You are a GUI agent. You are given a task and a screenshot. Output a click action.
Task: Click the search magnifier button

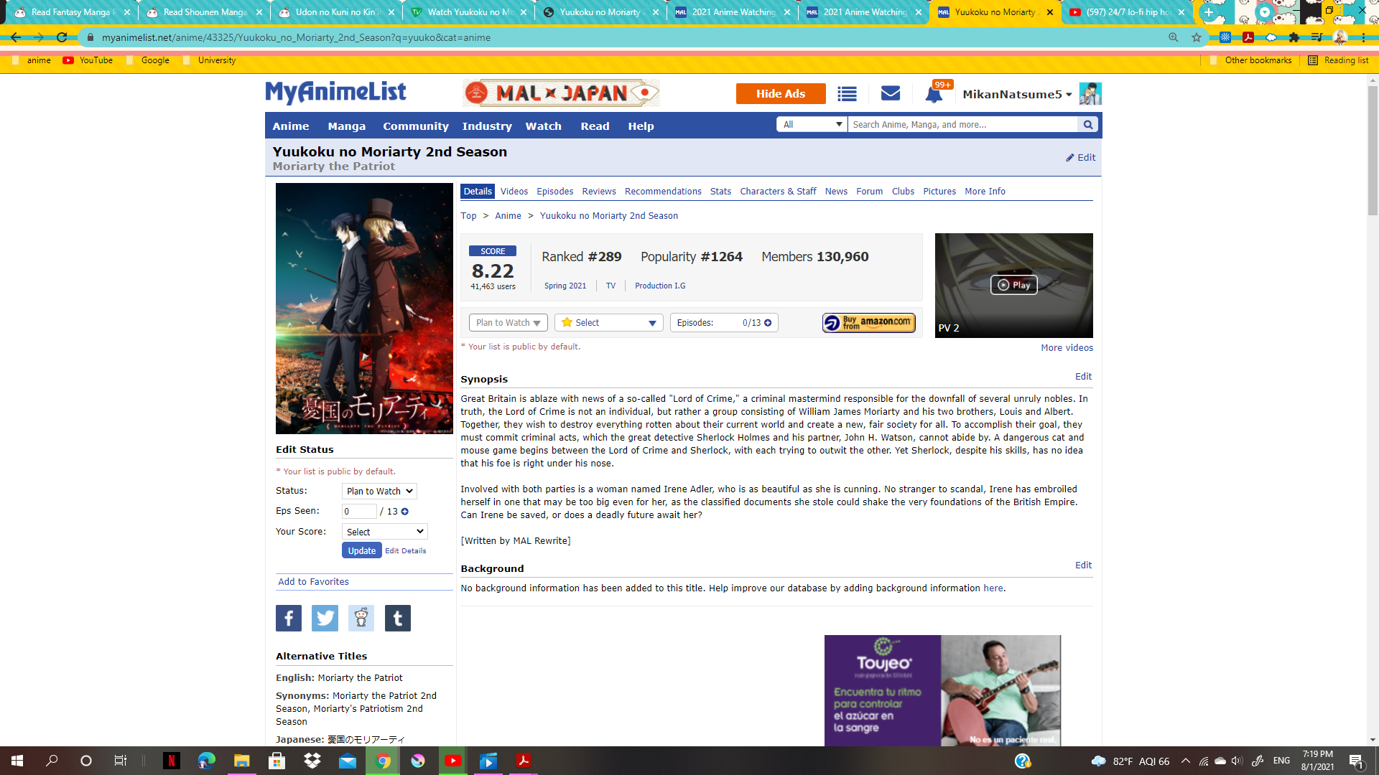click(1088, 125)
